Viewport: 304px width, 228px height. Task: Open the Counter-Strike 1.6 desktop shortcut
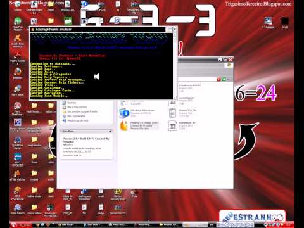[34, 7]
